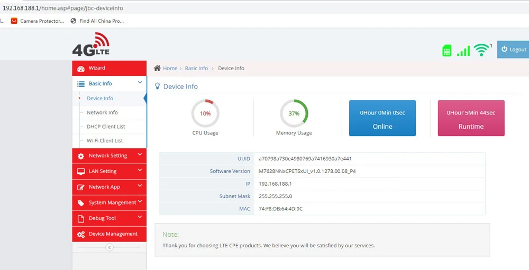The width and height of the screenshot is (529, 270).
Task: Click the Device Management gears icon
Action: tap(81, 234)
